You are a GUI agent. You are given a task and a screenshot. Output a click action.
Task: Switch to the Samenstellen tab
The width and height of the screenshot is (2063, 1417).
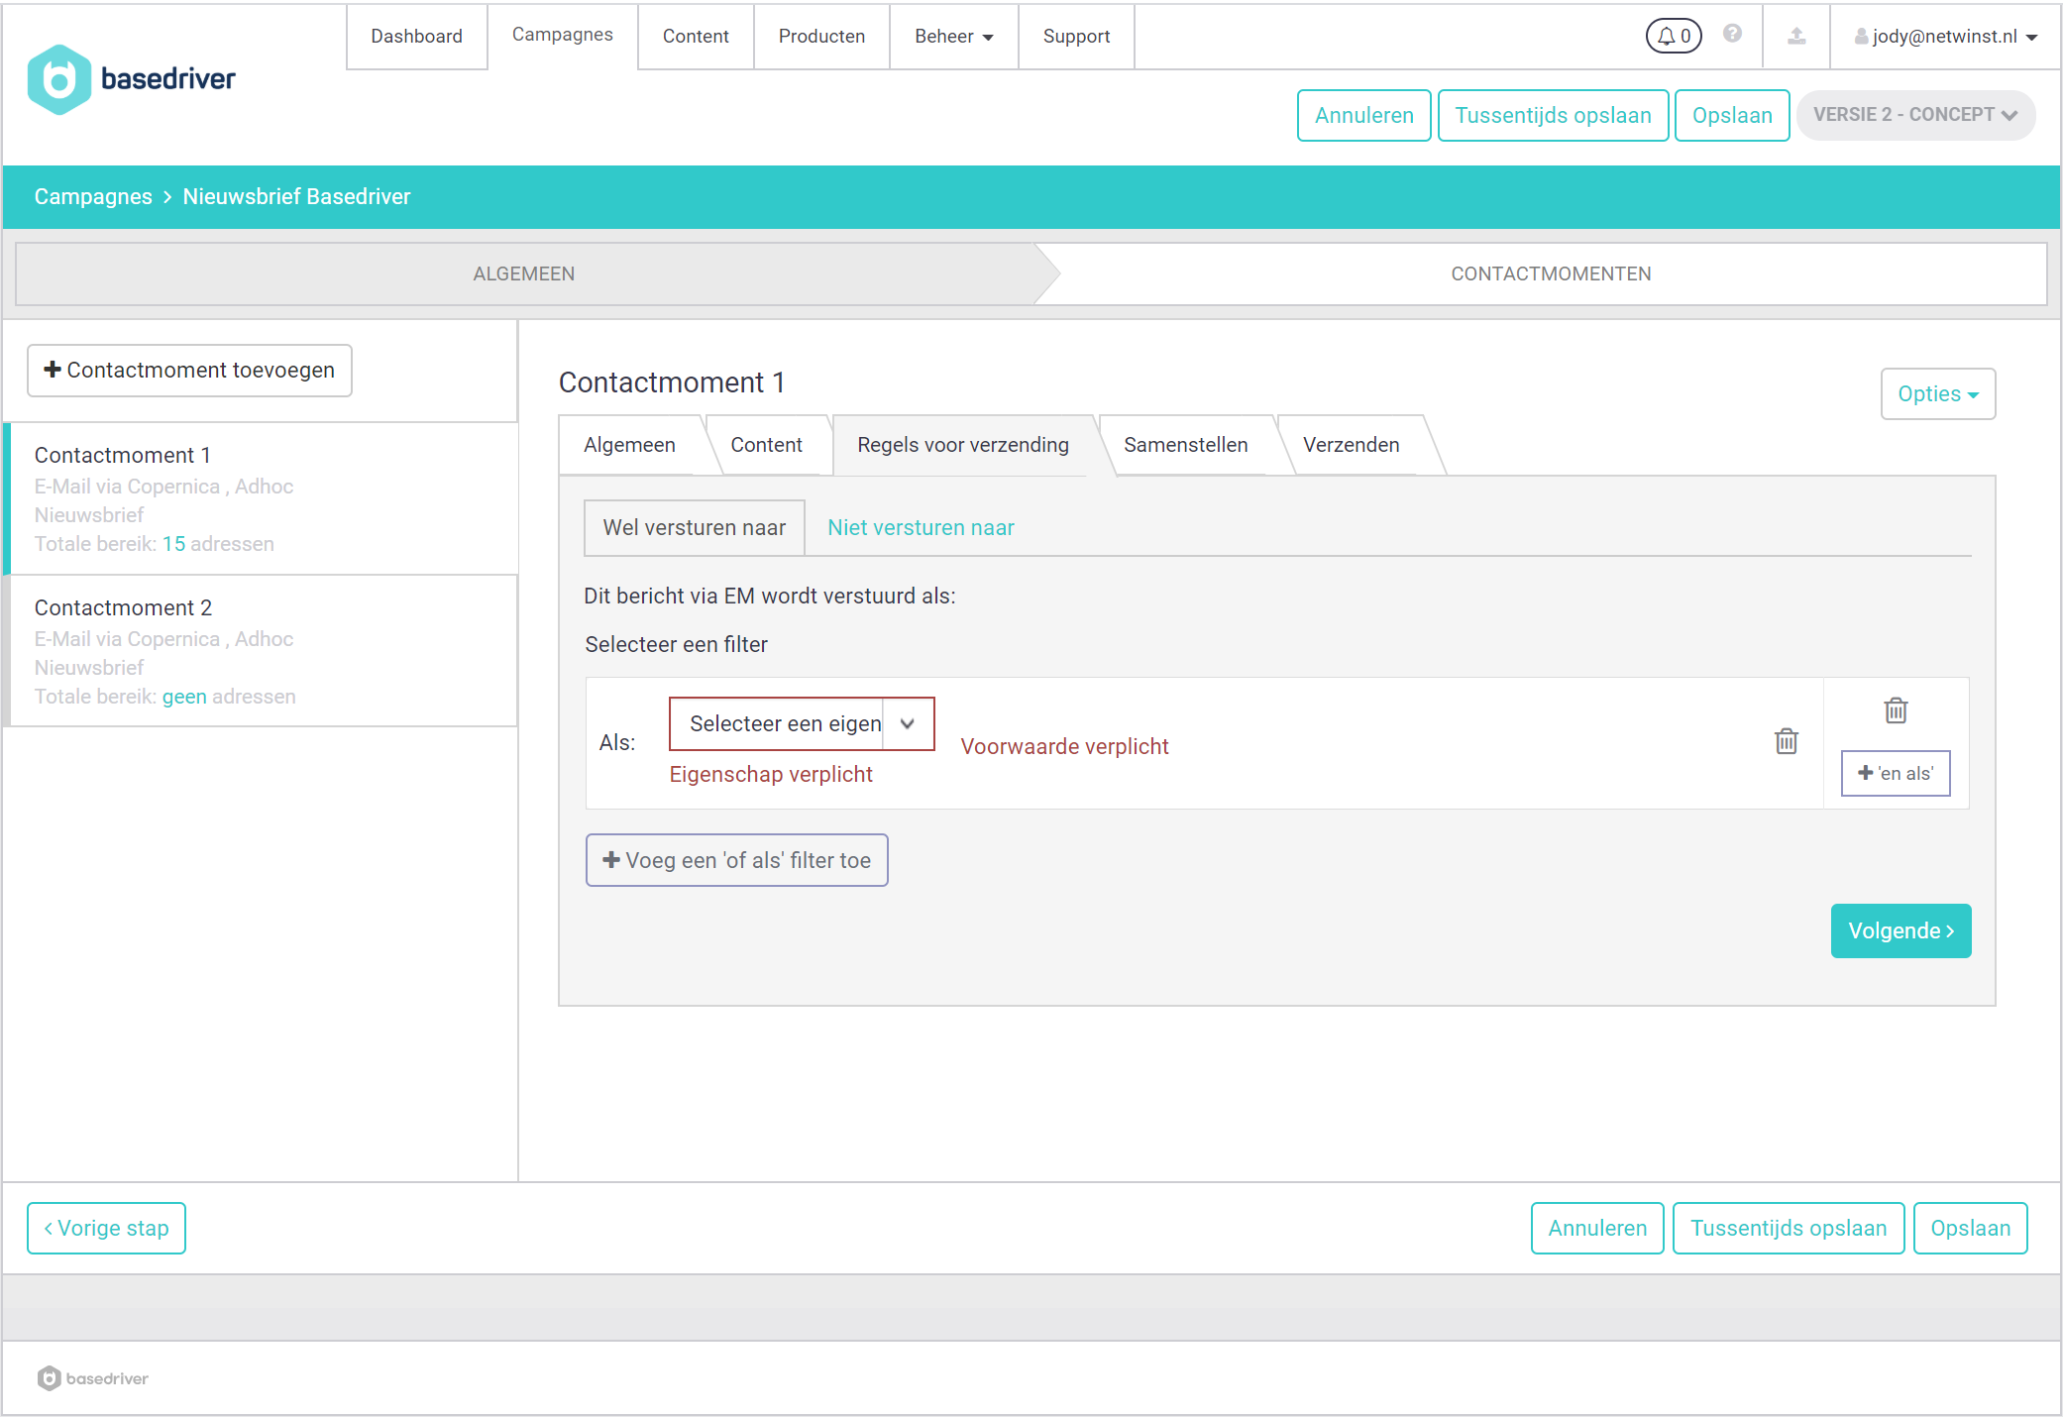(1185, 445)
